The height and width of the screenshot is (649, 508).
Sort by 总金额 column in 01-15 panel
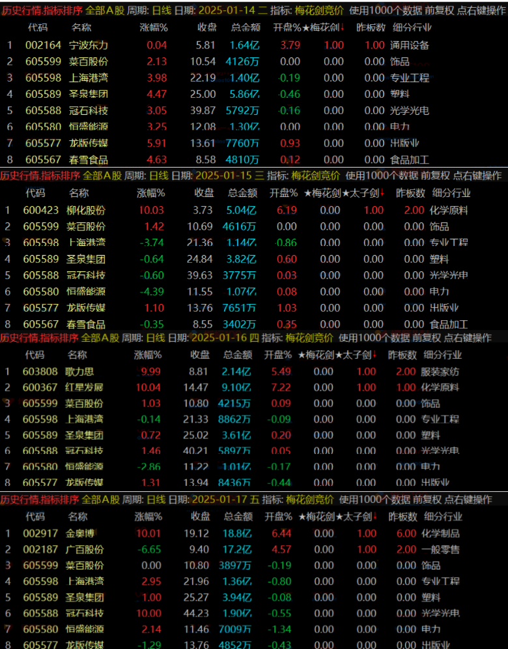(x=243, y=193)
